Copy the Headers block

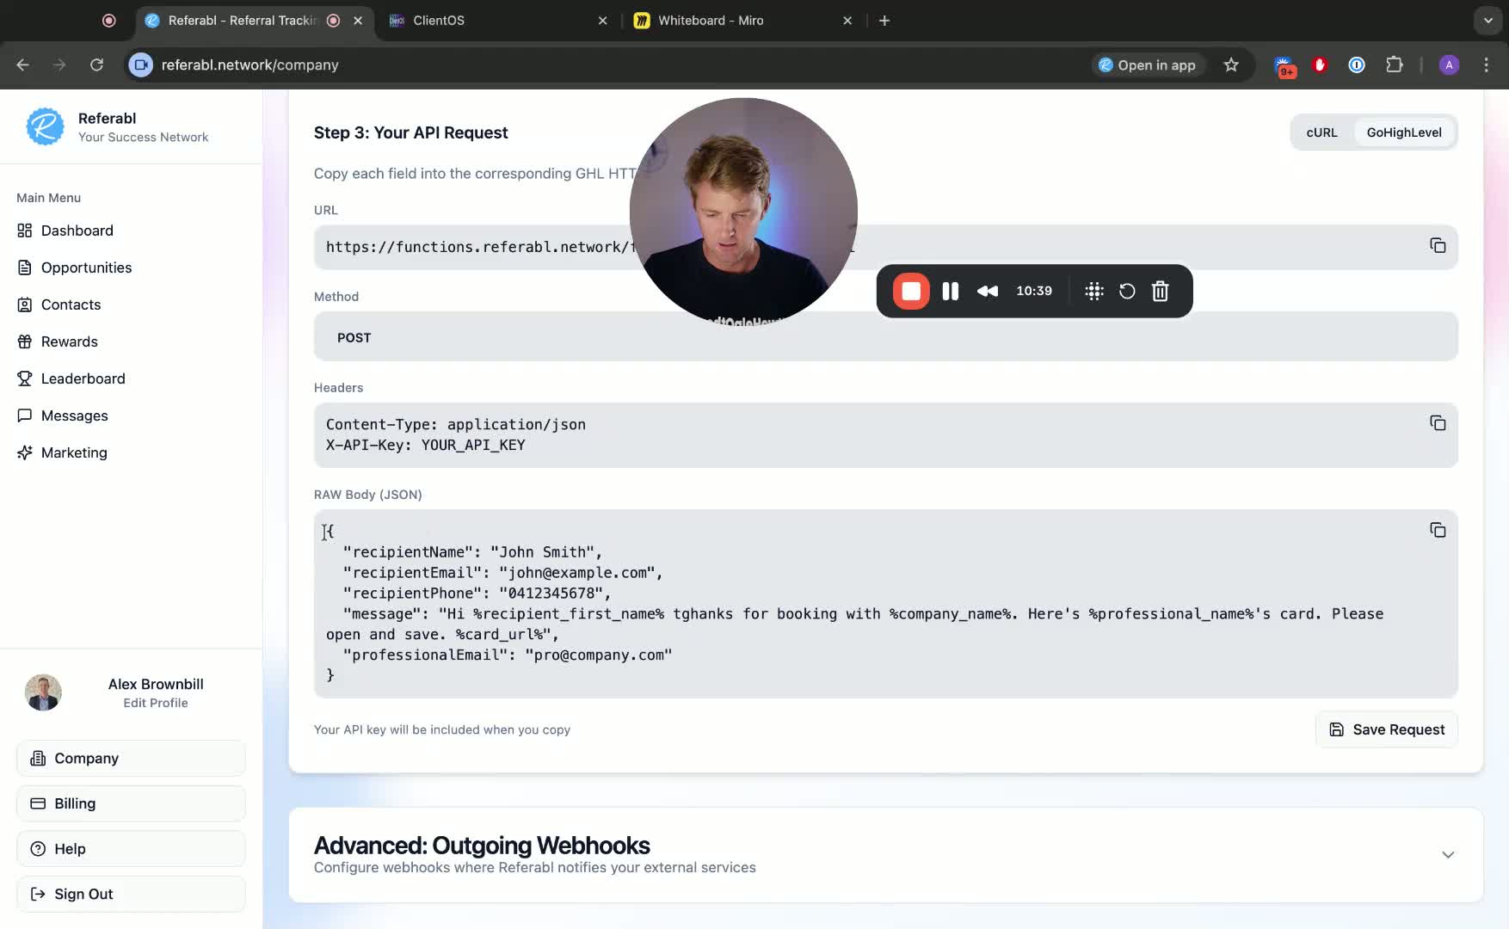tap(1438, 423)
